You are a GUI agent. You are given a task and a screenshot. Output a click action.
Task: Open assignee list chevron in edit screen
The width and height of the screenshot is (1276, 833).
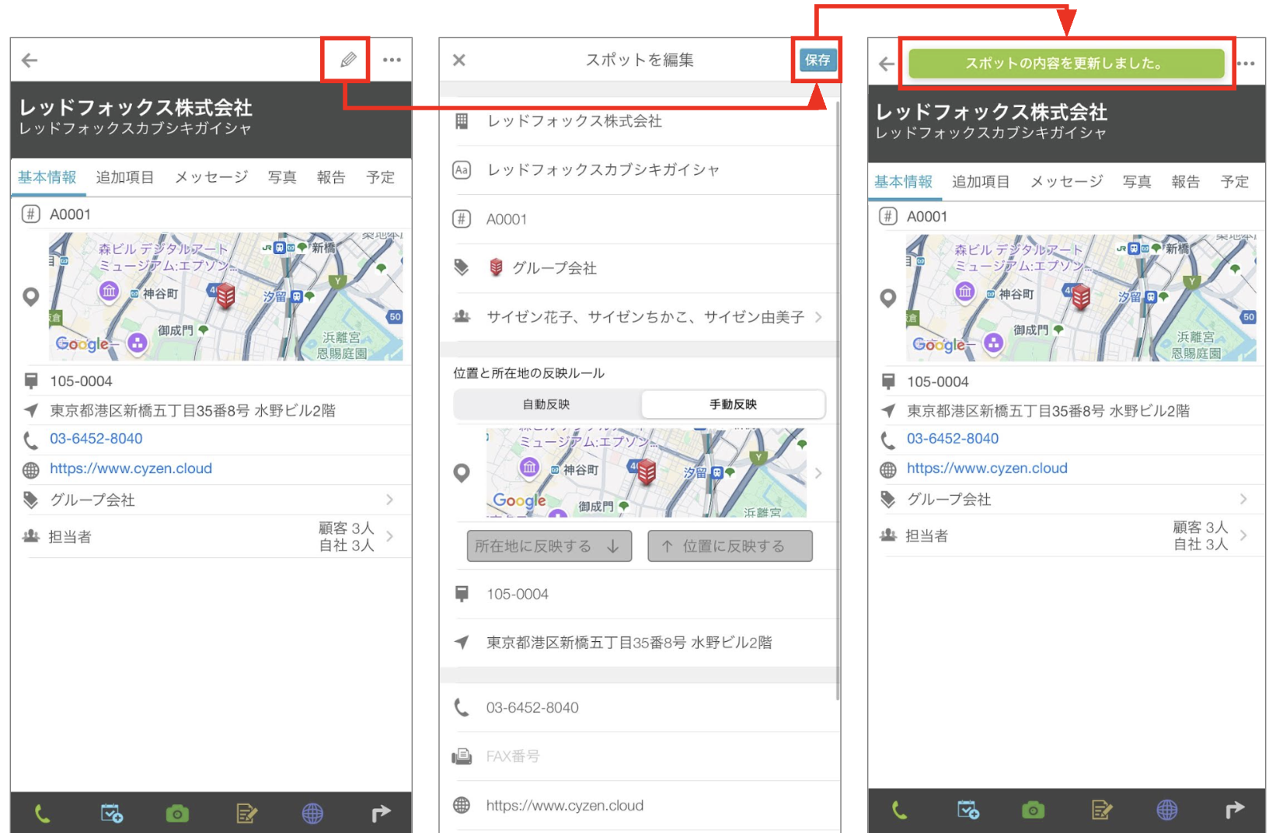pos(818,317)
